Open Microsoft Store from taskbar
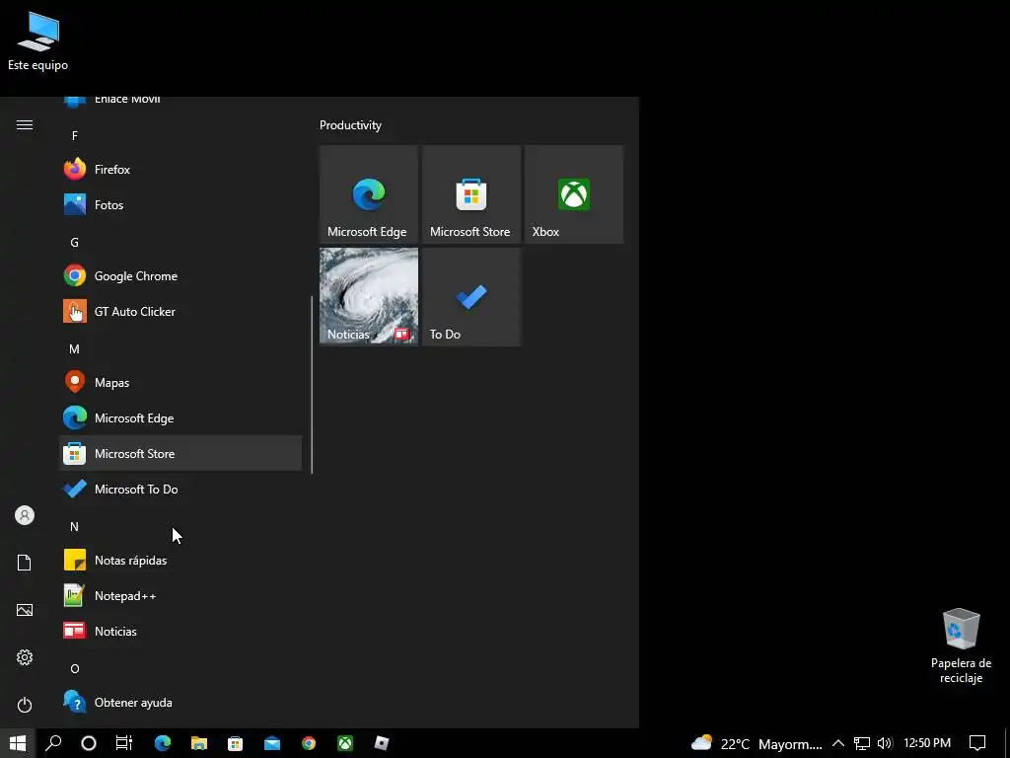 click(235, 743)
